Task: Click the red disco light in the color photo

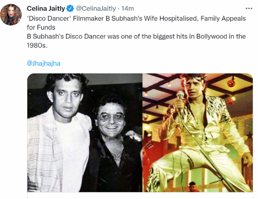Action: [x=231, y=82]
